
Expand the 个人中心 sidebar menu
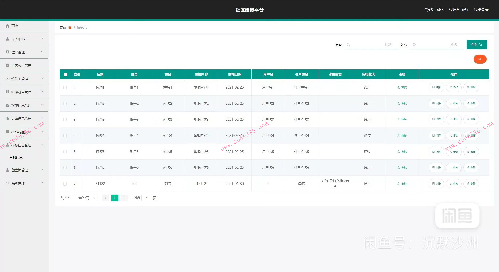click(x=24, y=39)
